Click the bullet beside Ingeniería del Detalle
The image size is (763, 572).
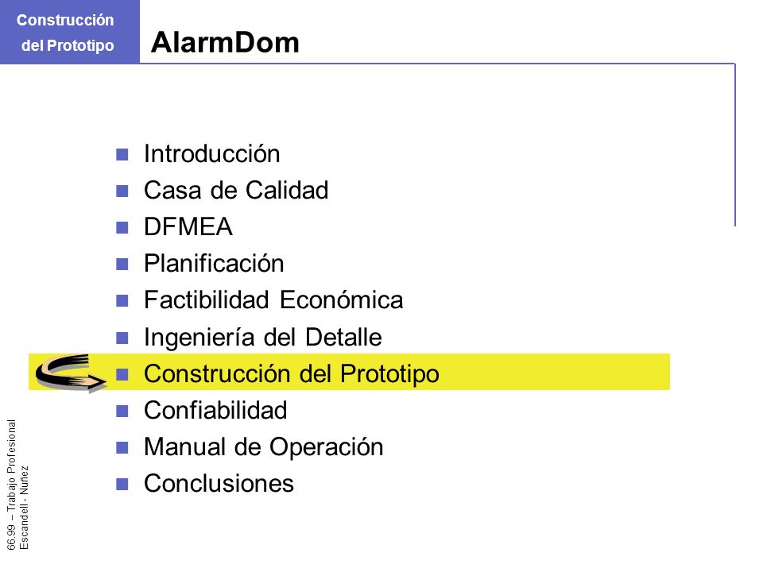pyautogui.click(x=122, y=338)
